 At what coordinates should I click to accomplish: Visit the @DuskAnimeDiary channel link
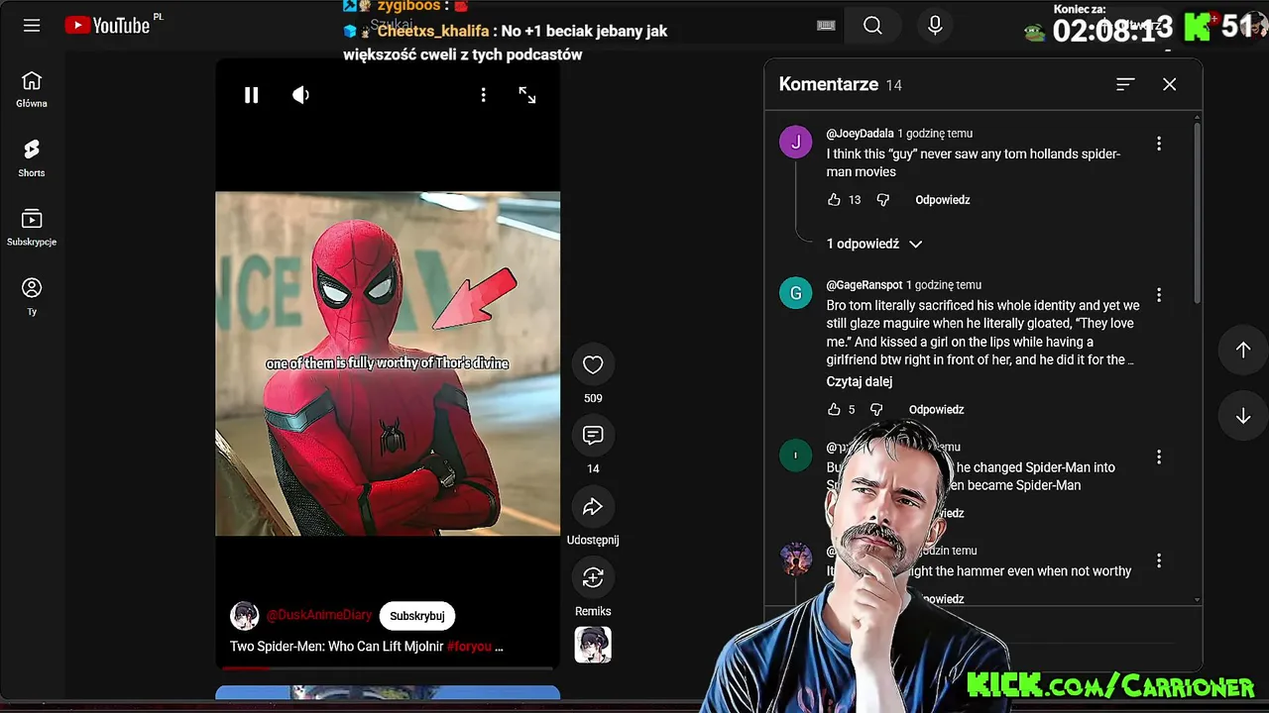tap(319, 616)
